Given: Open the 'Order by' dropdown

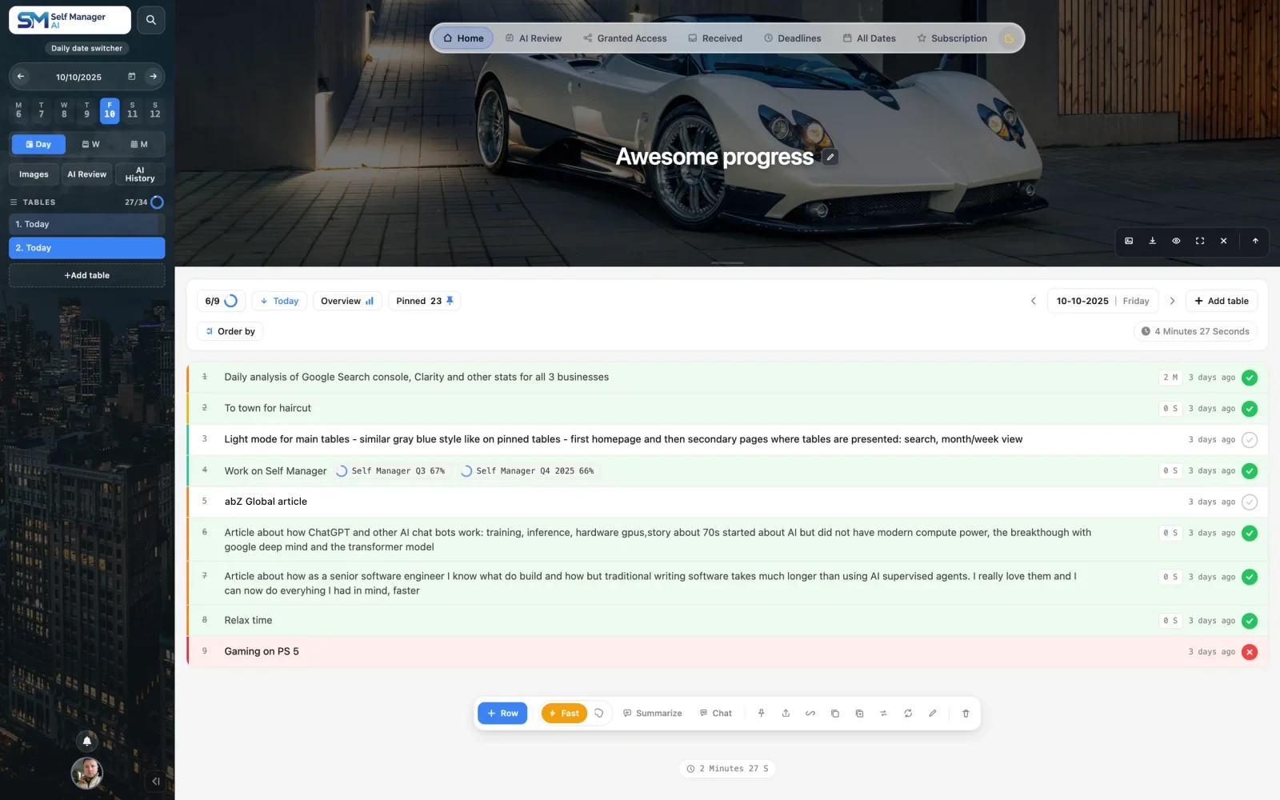Looking at the screenshot, I should [x=230, y=331].
